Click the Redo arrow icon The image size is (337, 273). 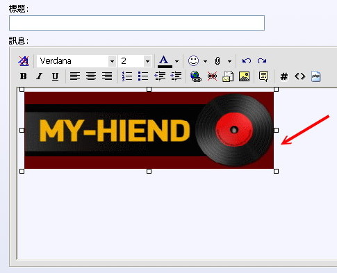pos(262,61)
